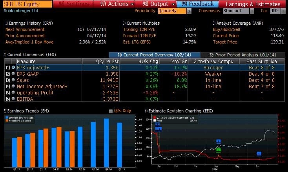The height and width of the screenshot is (172, 288).
Task: Open Estimate Revision Charting (EEG) section
Action: pos(179,111)
